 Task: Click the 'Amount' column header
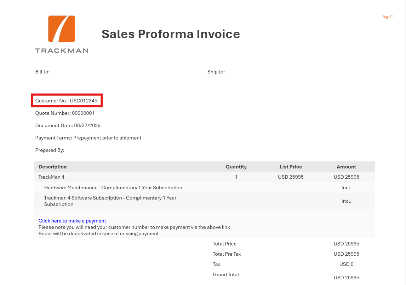point(346,167)
